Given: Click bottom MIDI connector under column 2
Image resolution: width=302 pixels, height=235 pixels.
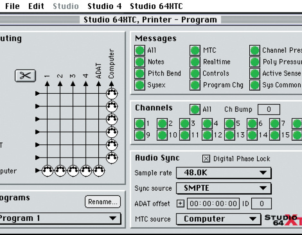Looking at the screenshot, I should [x=60, y=171].
